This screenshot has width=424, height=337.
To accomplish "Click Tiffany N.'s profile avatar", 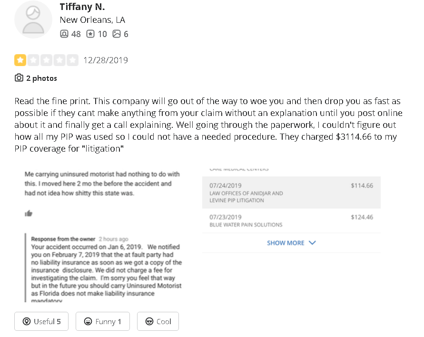I will click(x=33, y=19).
